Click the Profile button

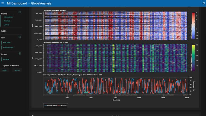pyautogui.click(x=5, y=70)
